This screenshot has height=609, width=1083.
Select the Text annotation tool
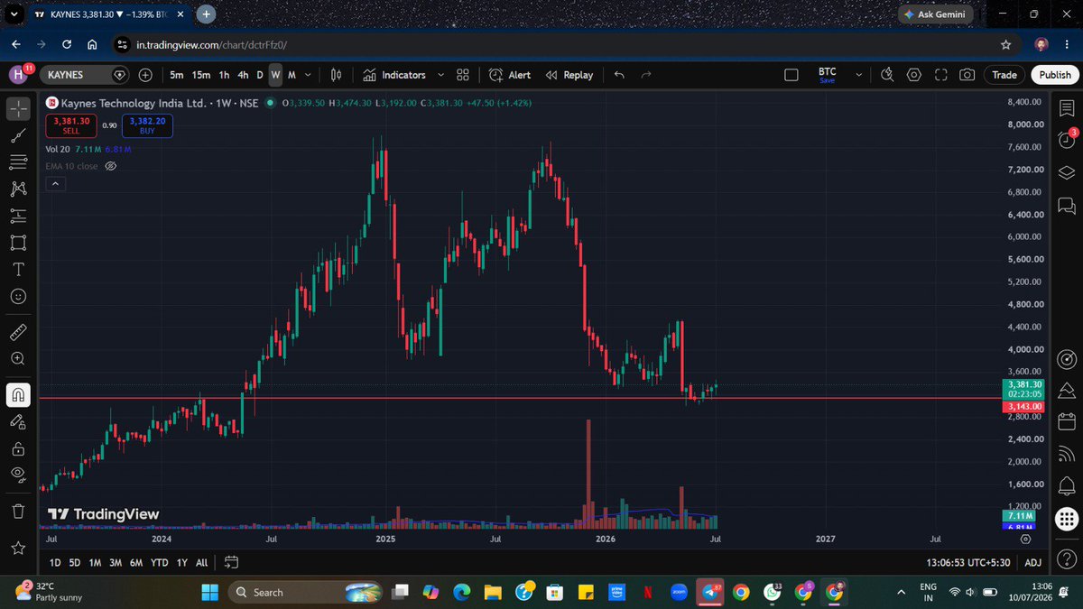18,269
